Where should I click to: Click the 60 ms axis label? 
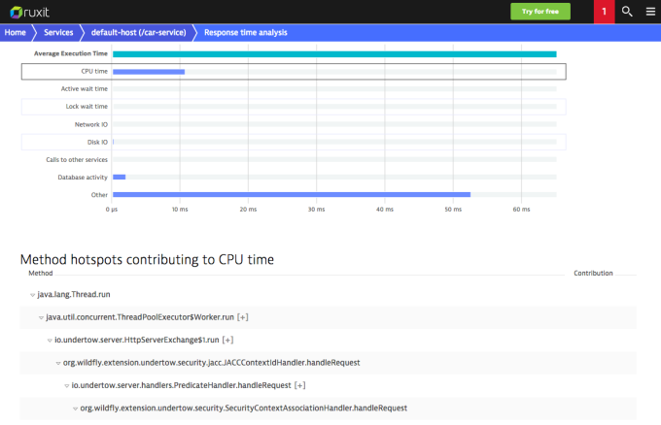pyautogui.click(x=521, y=210)
